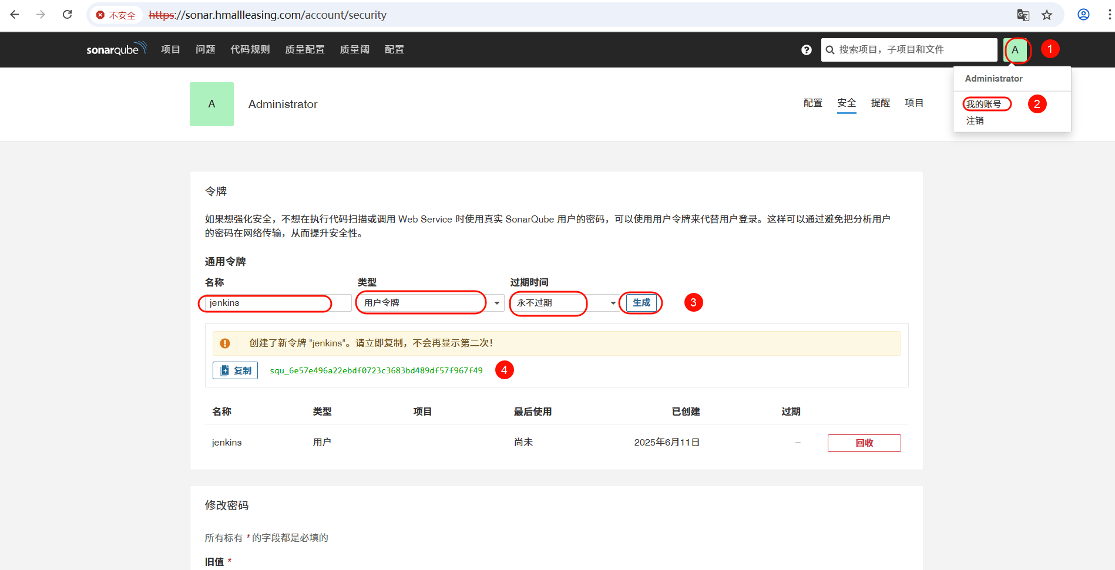Open the browser profile icon

click(1083, 15)
